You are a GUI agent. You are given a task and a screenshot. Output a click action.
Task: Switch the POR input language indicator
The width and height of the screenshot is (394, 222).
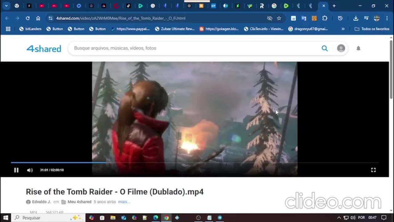click(361, 218)
